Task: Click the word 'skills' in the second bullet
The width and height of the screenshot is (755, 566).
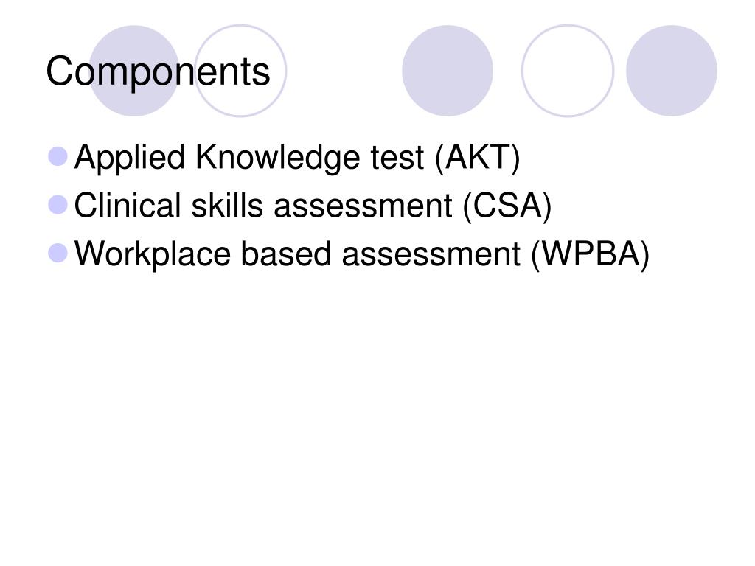Action: click(227, 206)
